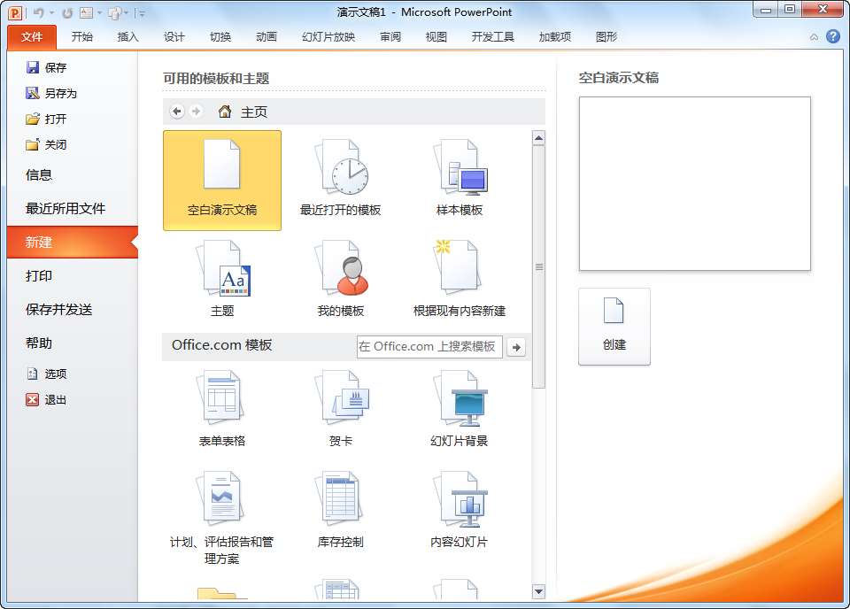Click the Undo icon in quick access toolbar
The height and width of the screenshot is (609, 850).
coord(38,12)
